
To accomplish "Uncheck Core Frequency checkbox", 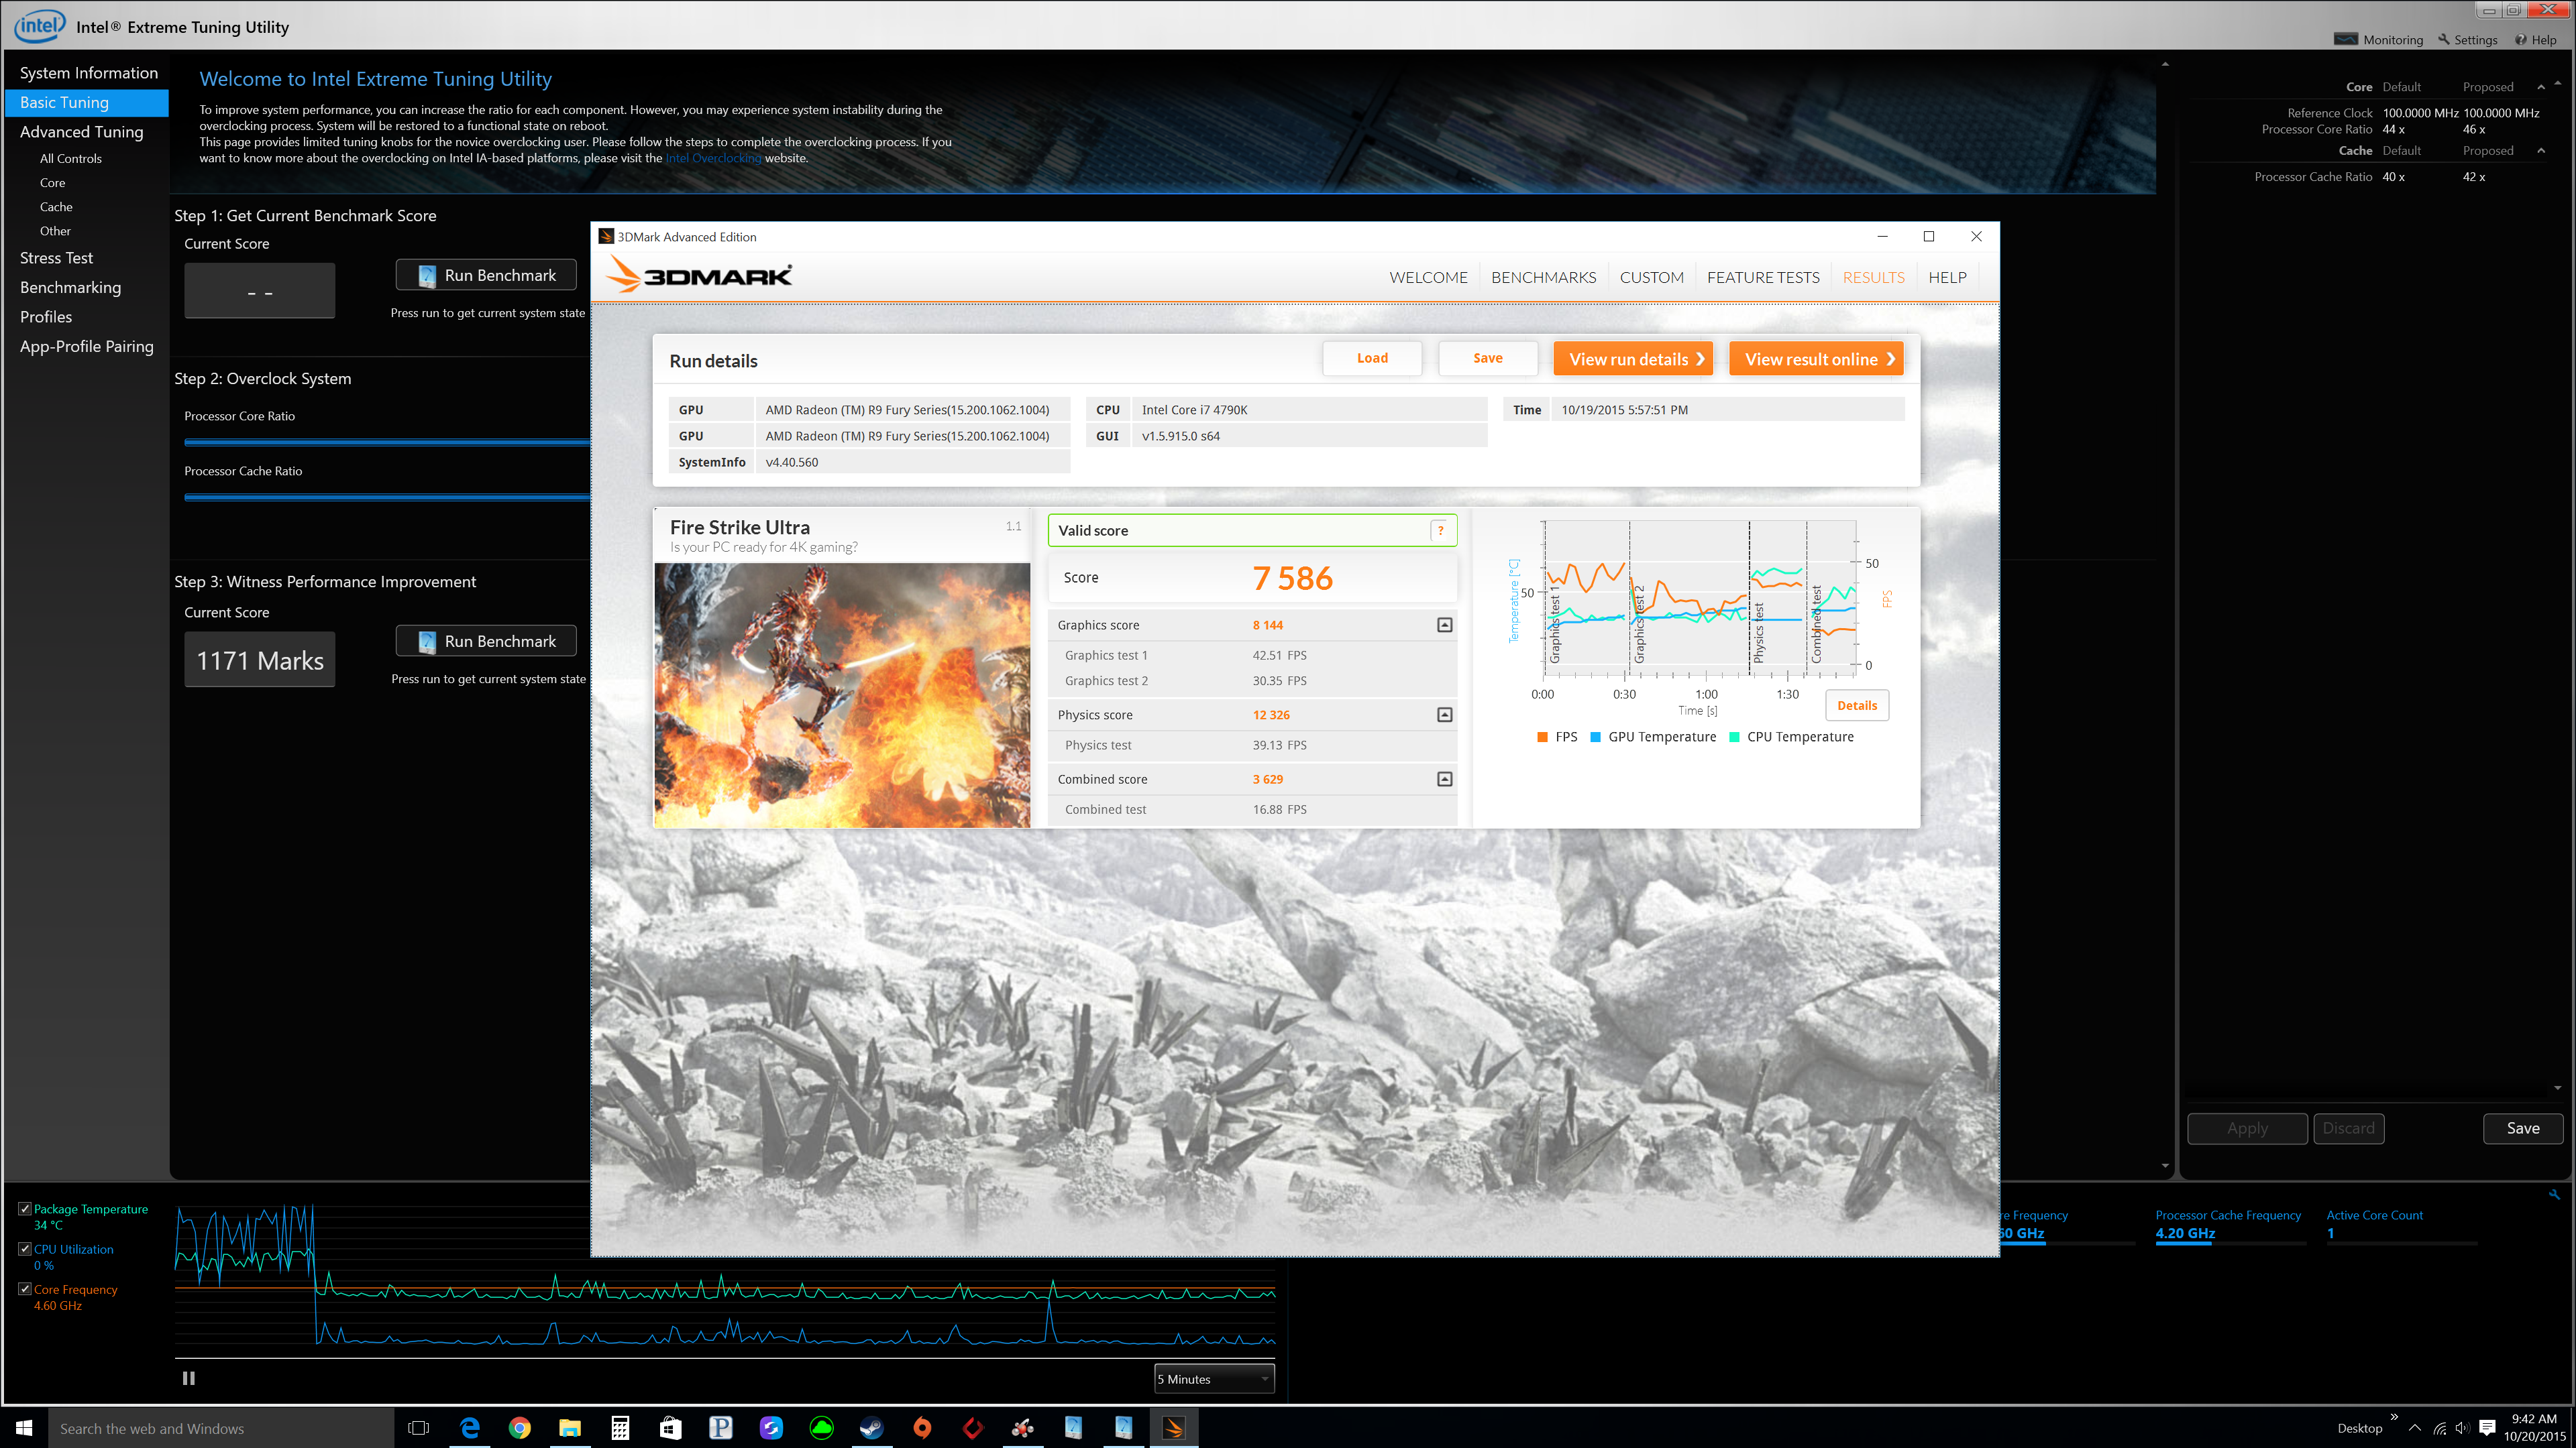I will tap(25, 1288).
